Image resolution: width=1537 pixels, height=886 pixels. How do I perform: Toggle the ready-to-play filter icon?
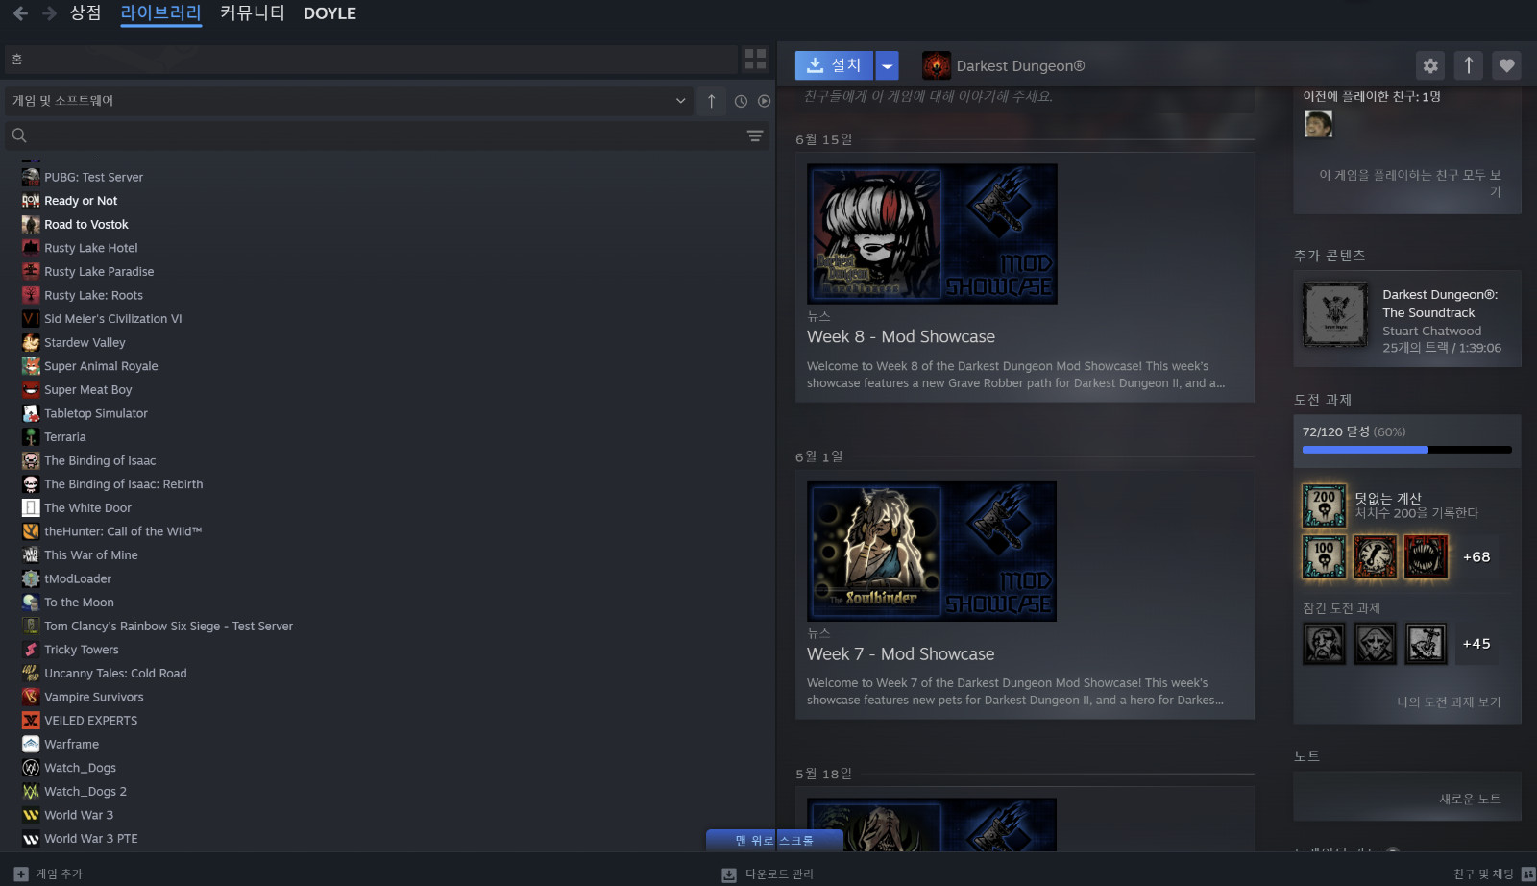click(x=764, y=101)
